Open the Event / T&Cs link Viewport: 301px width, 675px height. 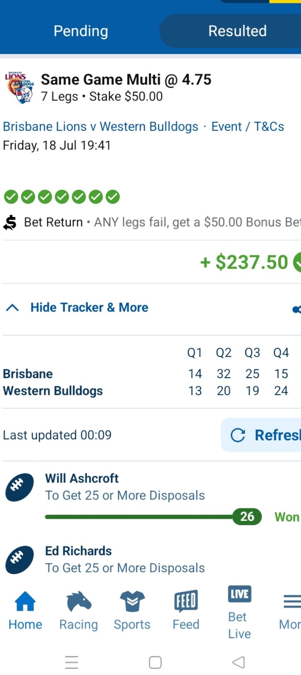(x=247, y=126)
